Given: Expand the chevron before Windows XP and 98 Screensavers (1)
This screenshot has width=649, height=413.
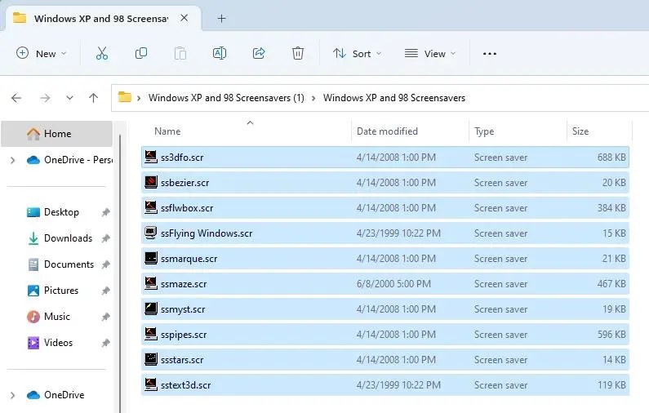Looking at the screenshot, I should pyautogui.click(x=139, y=98).
